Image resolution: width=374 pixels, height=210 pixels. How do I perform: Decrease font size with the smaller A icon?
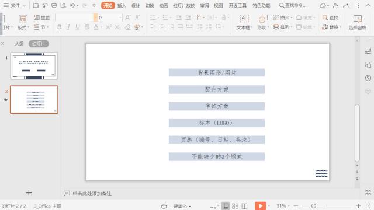coord(137,17)
